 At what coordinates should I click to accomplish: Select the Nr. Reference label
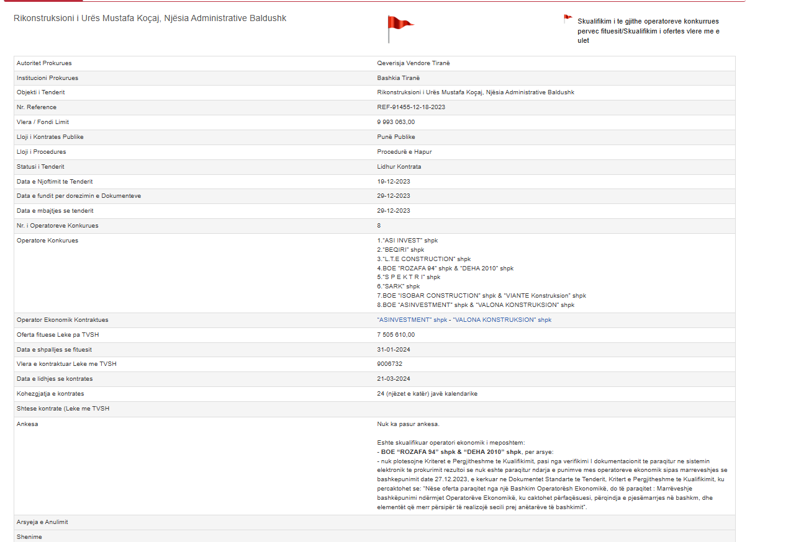pyautogui.click(x=37, y=107)
